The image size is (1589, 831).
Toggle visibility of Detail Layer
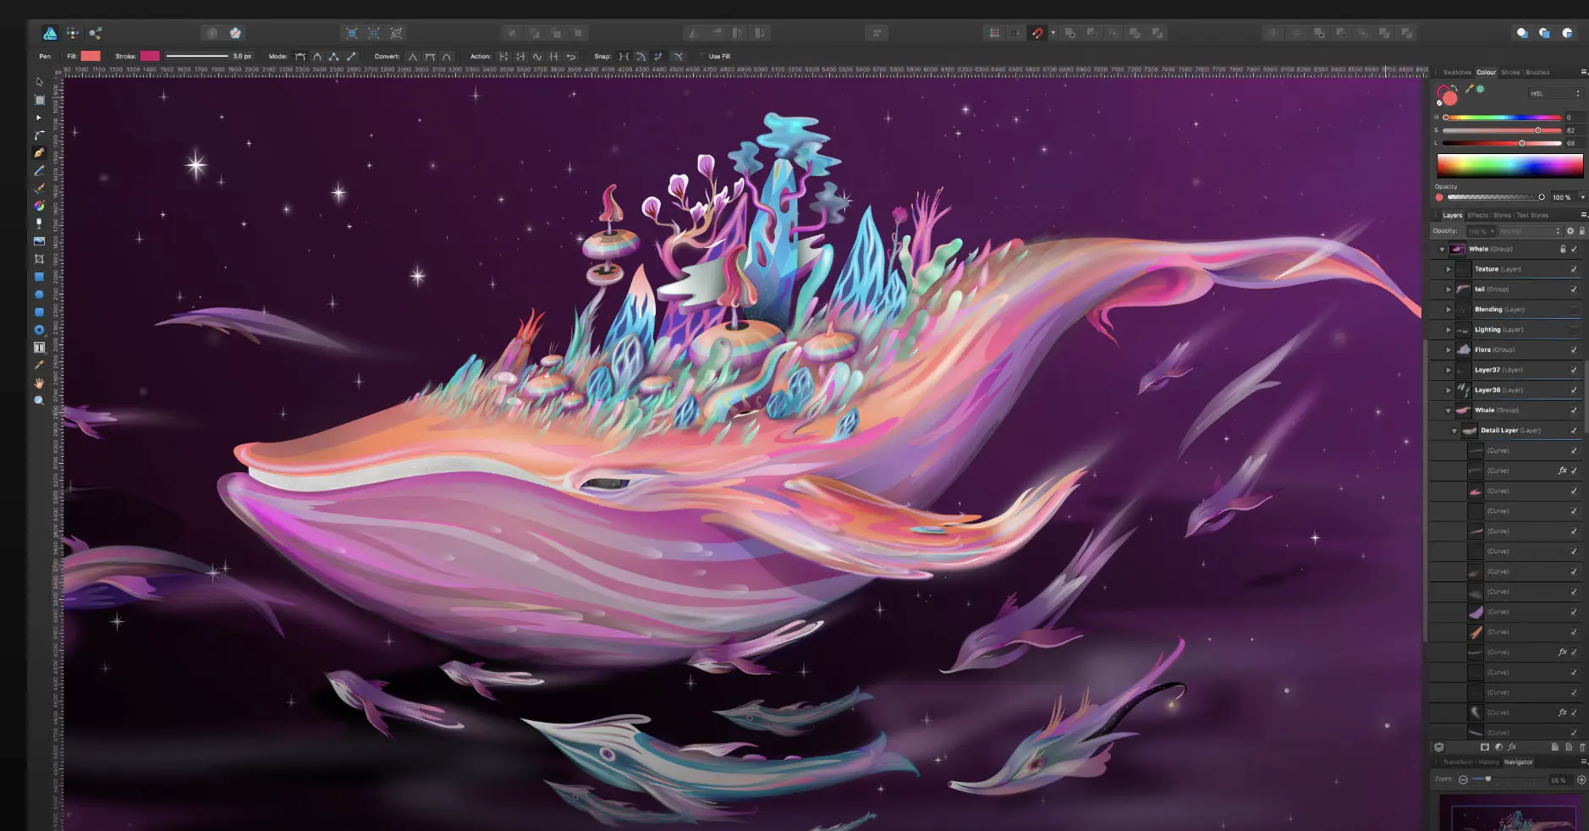click(1574, 431)
